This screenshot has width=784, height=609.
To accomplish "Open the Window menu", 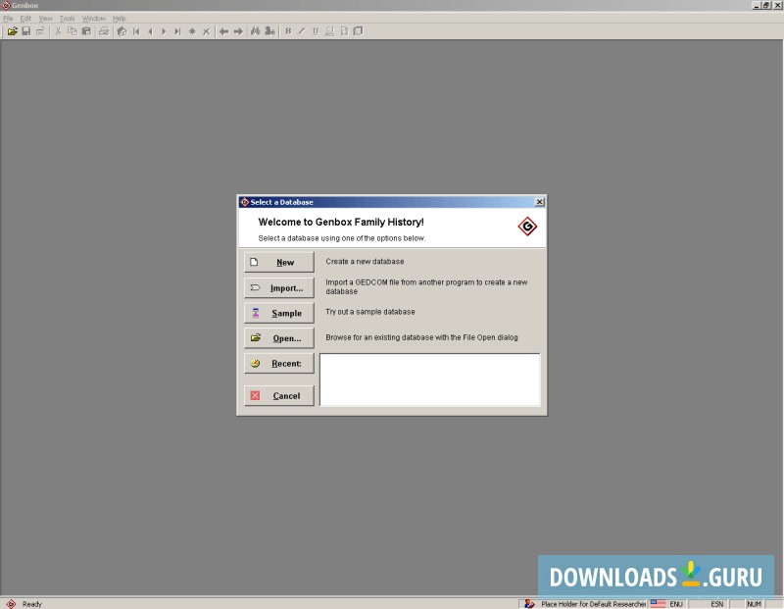I will click(93, 18).
